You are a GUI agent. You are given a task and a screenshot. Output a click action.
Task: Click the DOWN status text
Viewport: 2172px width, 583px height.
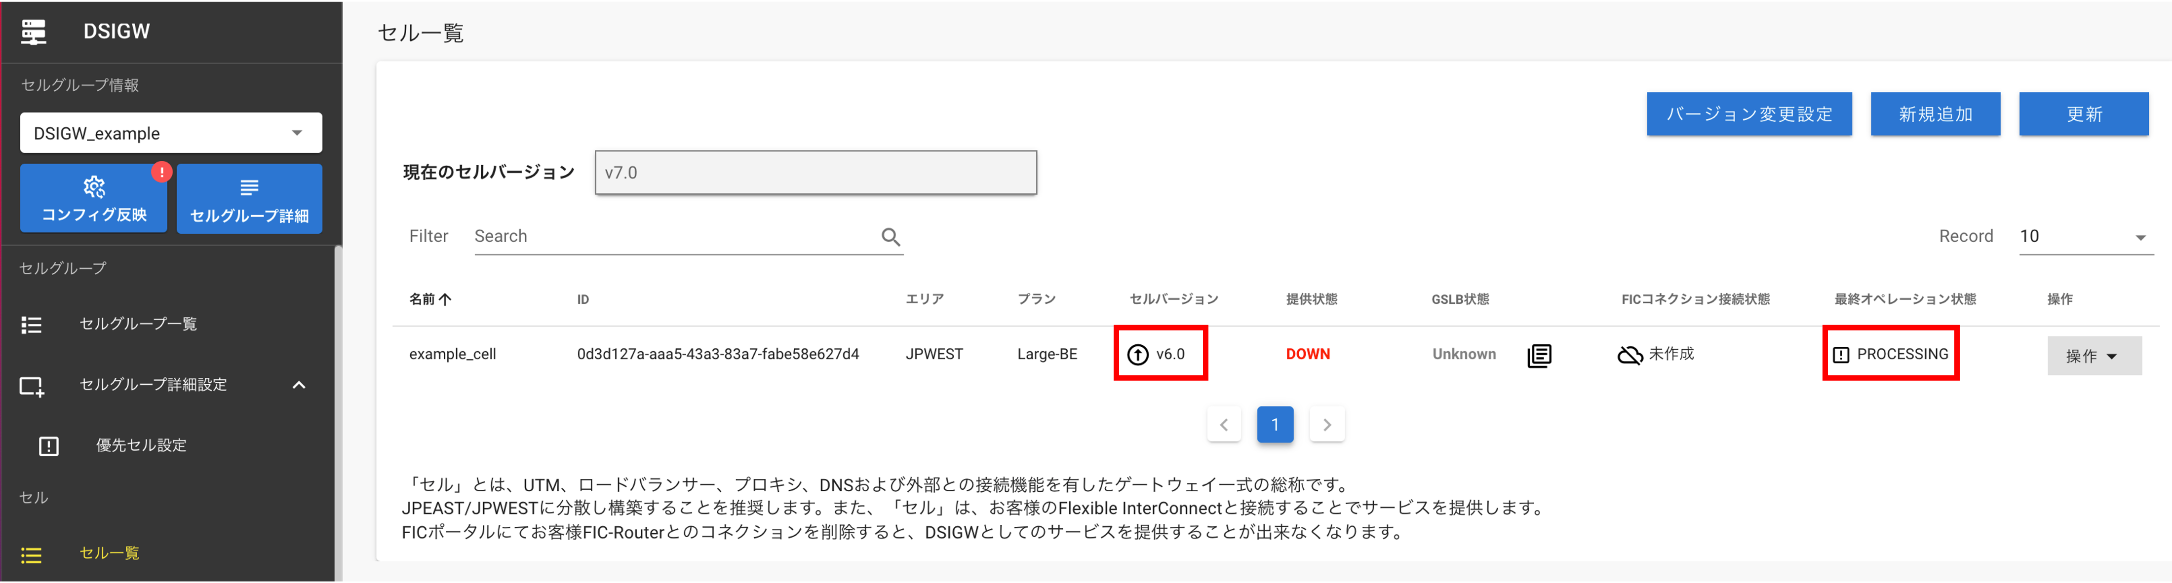1308,355
